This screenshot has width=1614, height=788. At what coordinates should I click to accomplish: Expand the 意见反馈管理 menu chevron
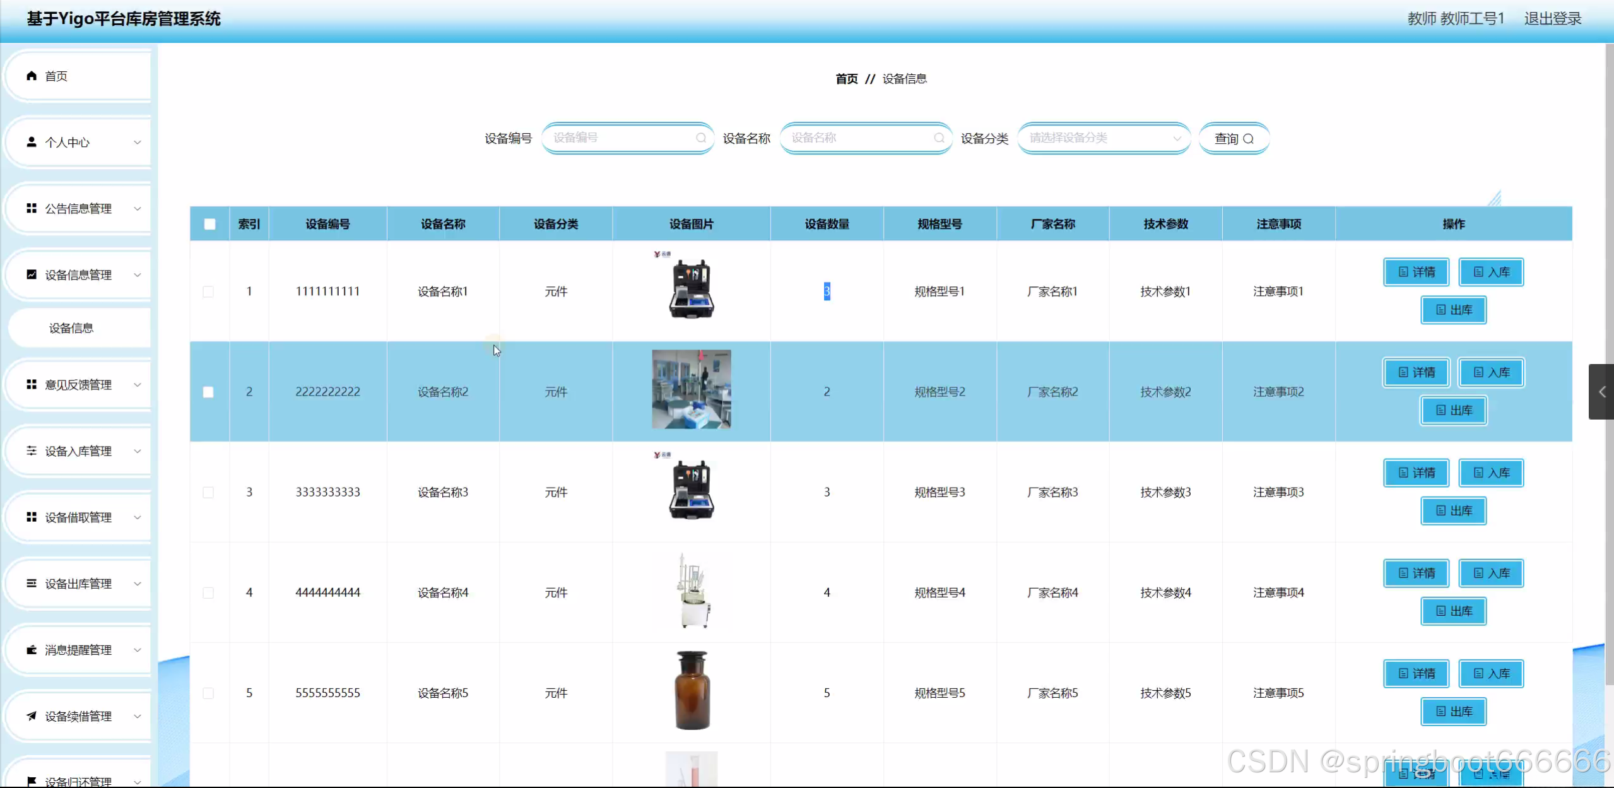coord(138,385)
